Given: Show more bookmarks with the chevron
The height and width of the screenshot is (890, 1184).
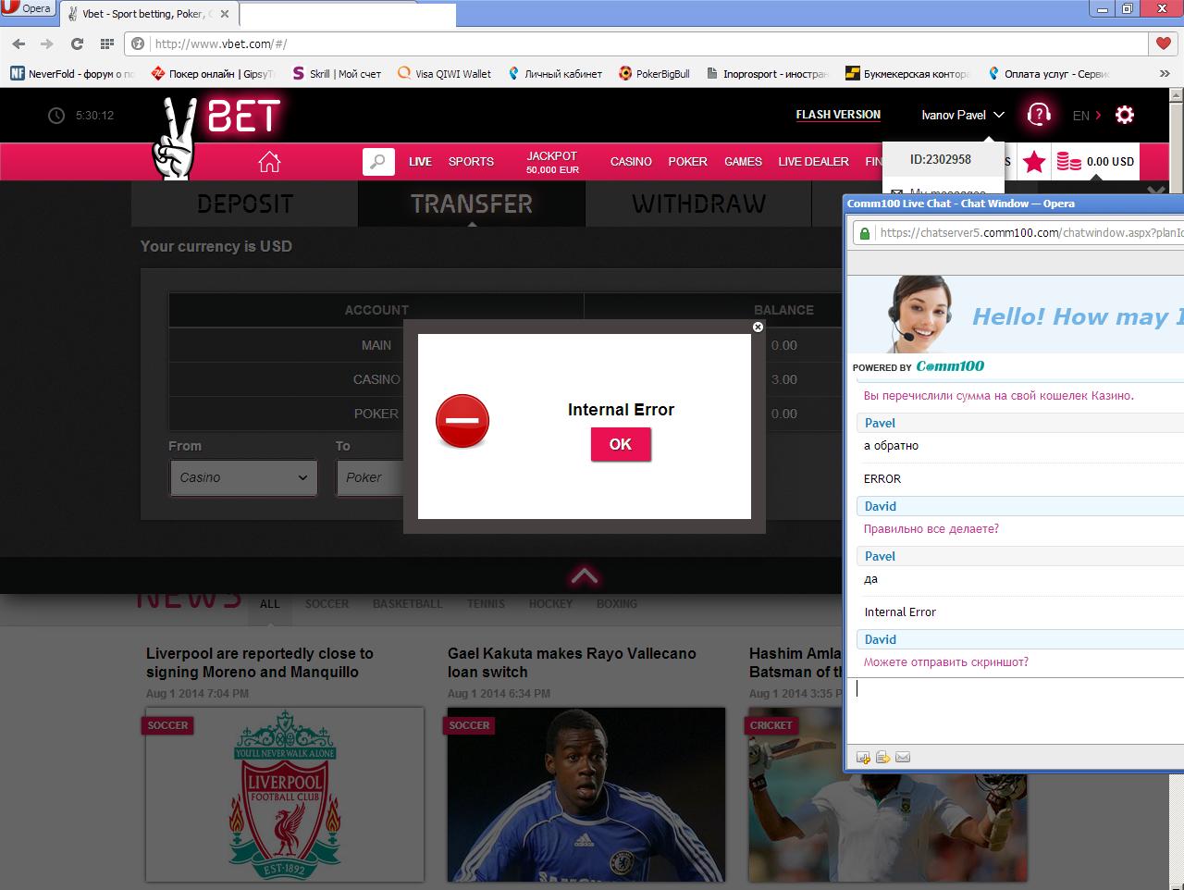Looking at the screenshot, I should 1165,74.
